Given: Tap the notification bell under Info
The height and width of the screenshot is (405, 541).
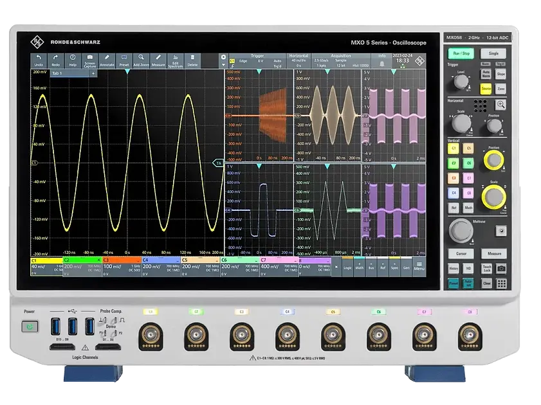Looking at the screenshot, I should [382, 64].
